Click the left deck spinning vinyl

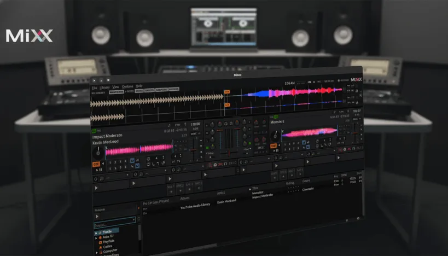[98, 151]
